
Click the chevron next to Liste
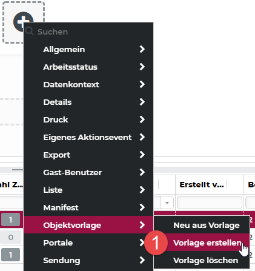[142, 190]
